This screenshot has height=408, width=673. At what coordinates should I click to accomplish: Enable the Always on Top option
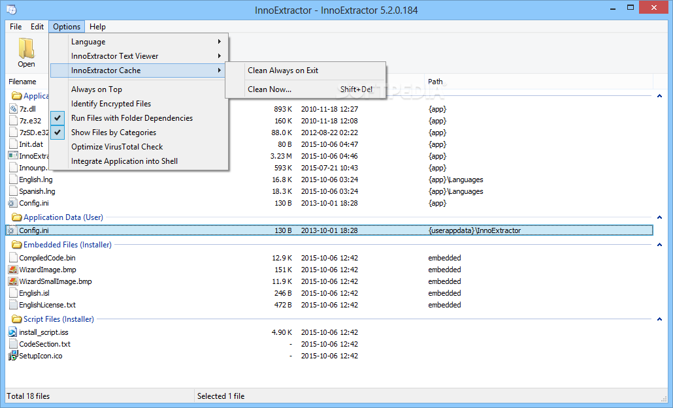[139, 89]
